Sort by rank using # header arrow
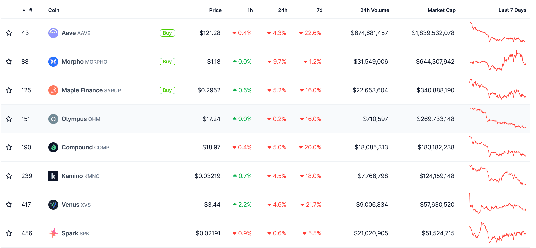Image resolution: width=536 pixels, height=248 pixels. point(24,10)
